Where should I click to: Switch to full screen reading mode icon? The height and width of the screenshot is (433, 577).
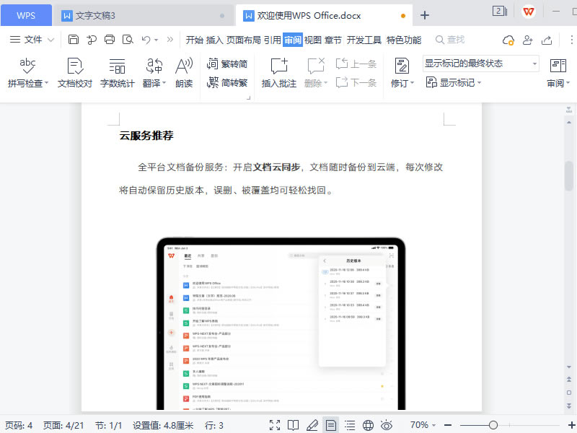pyautogui.click(x=273, y=426)
